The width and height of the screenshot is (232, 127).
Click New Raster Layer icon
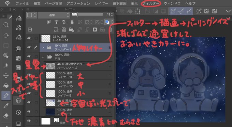tap(56, 30)
